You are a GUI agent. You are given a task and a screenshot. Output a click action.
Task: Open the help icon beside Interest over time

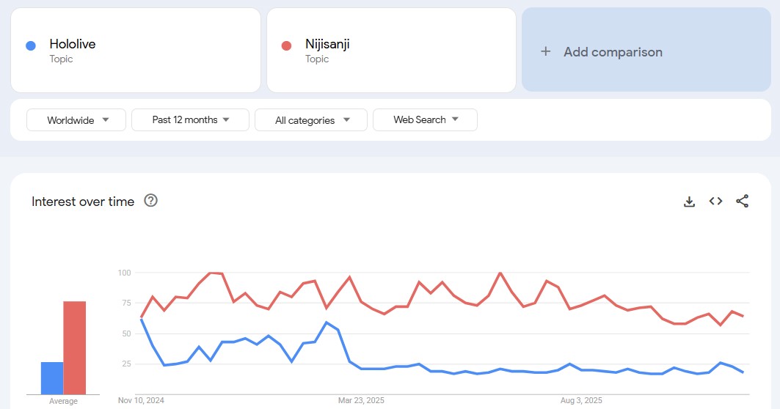point(151,201)
